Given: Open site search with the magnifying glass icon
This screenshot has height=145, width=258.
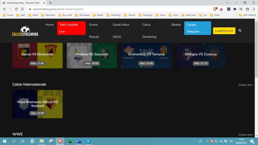Looking at the screenshot, I should point(240,30).
